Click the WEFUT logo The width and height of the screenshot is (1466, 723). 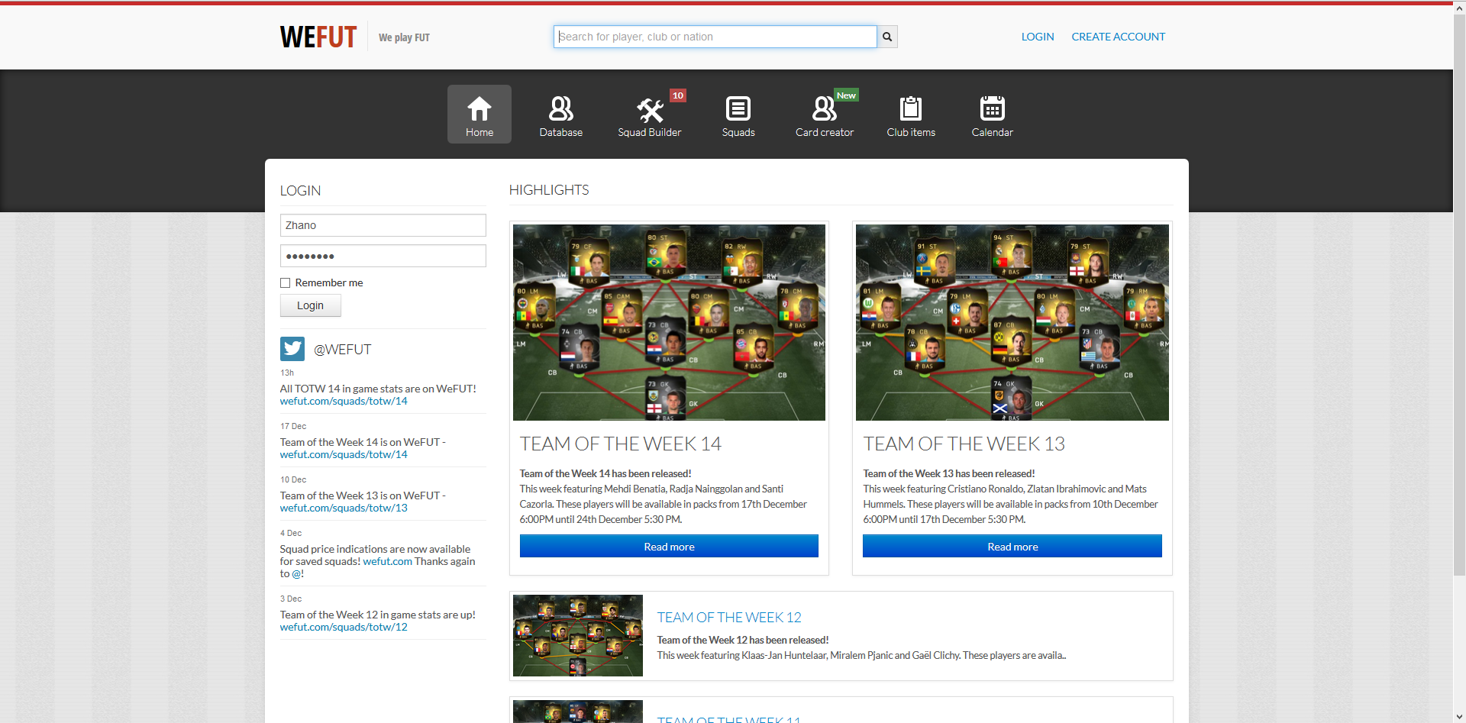318,37
